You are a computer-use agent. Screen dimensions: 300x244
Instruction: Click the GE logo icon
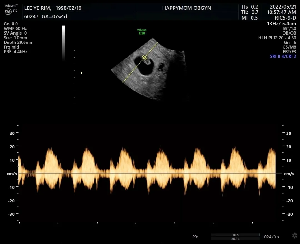click(8, 12)
